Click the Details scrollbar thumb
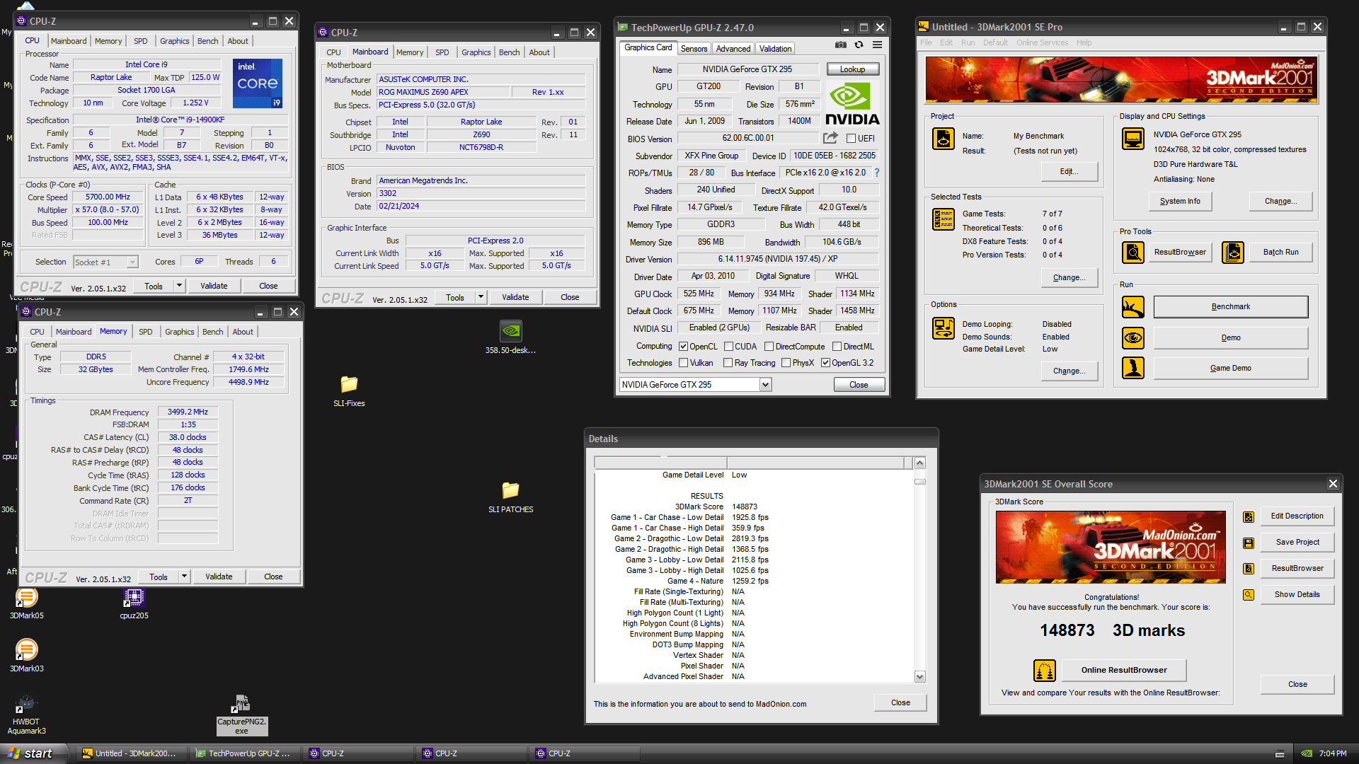This screenshot has width=1359, height=764. click(x=920, y=482)
